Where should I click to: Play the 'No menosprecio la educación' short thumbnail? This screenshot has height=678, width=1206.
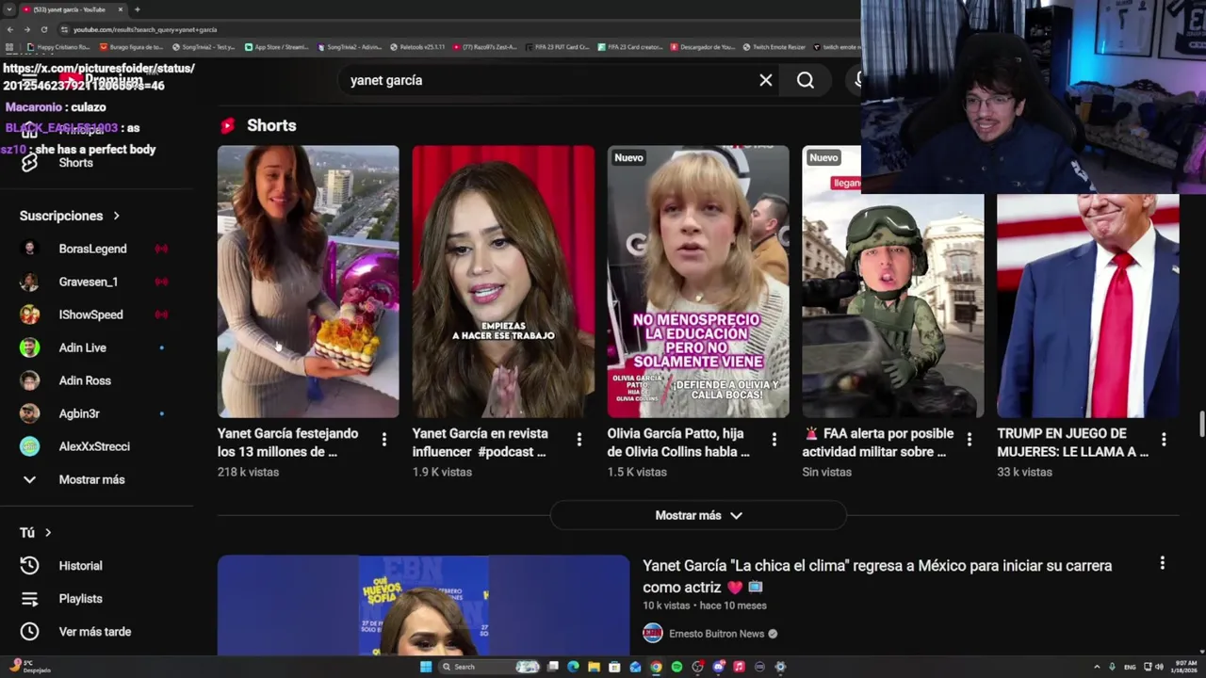pyautogui.click(x=698, y=281)
